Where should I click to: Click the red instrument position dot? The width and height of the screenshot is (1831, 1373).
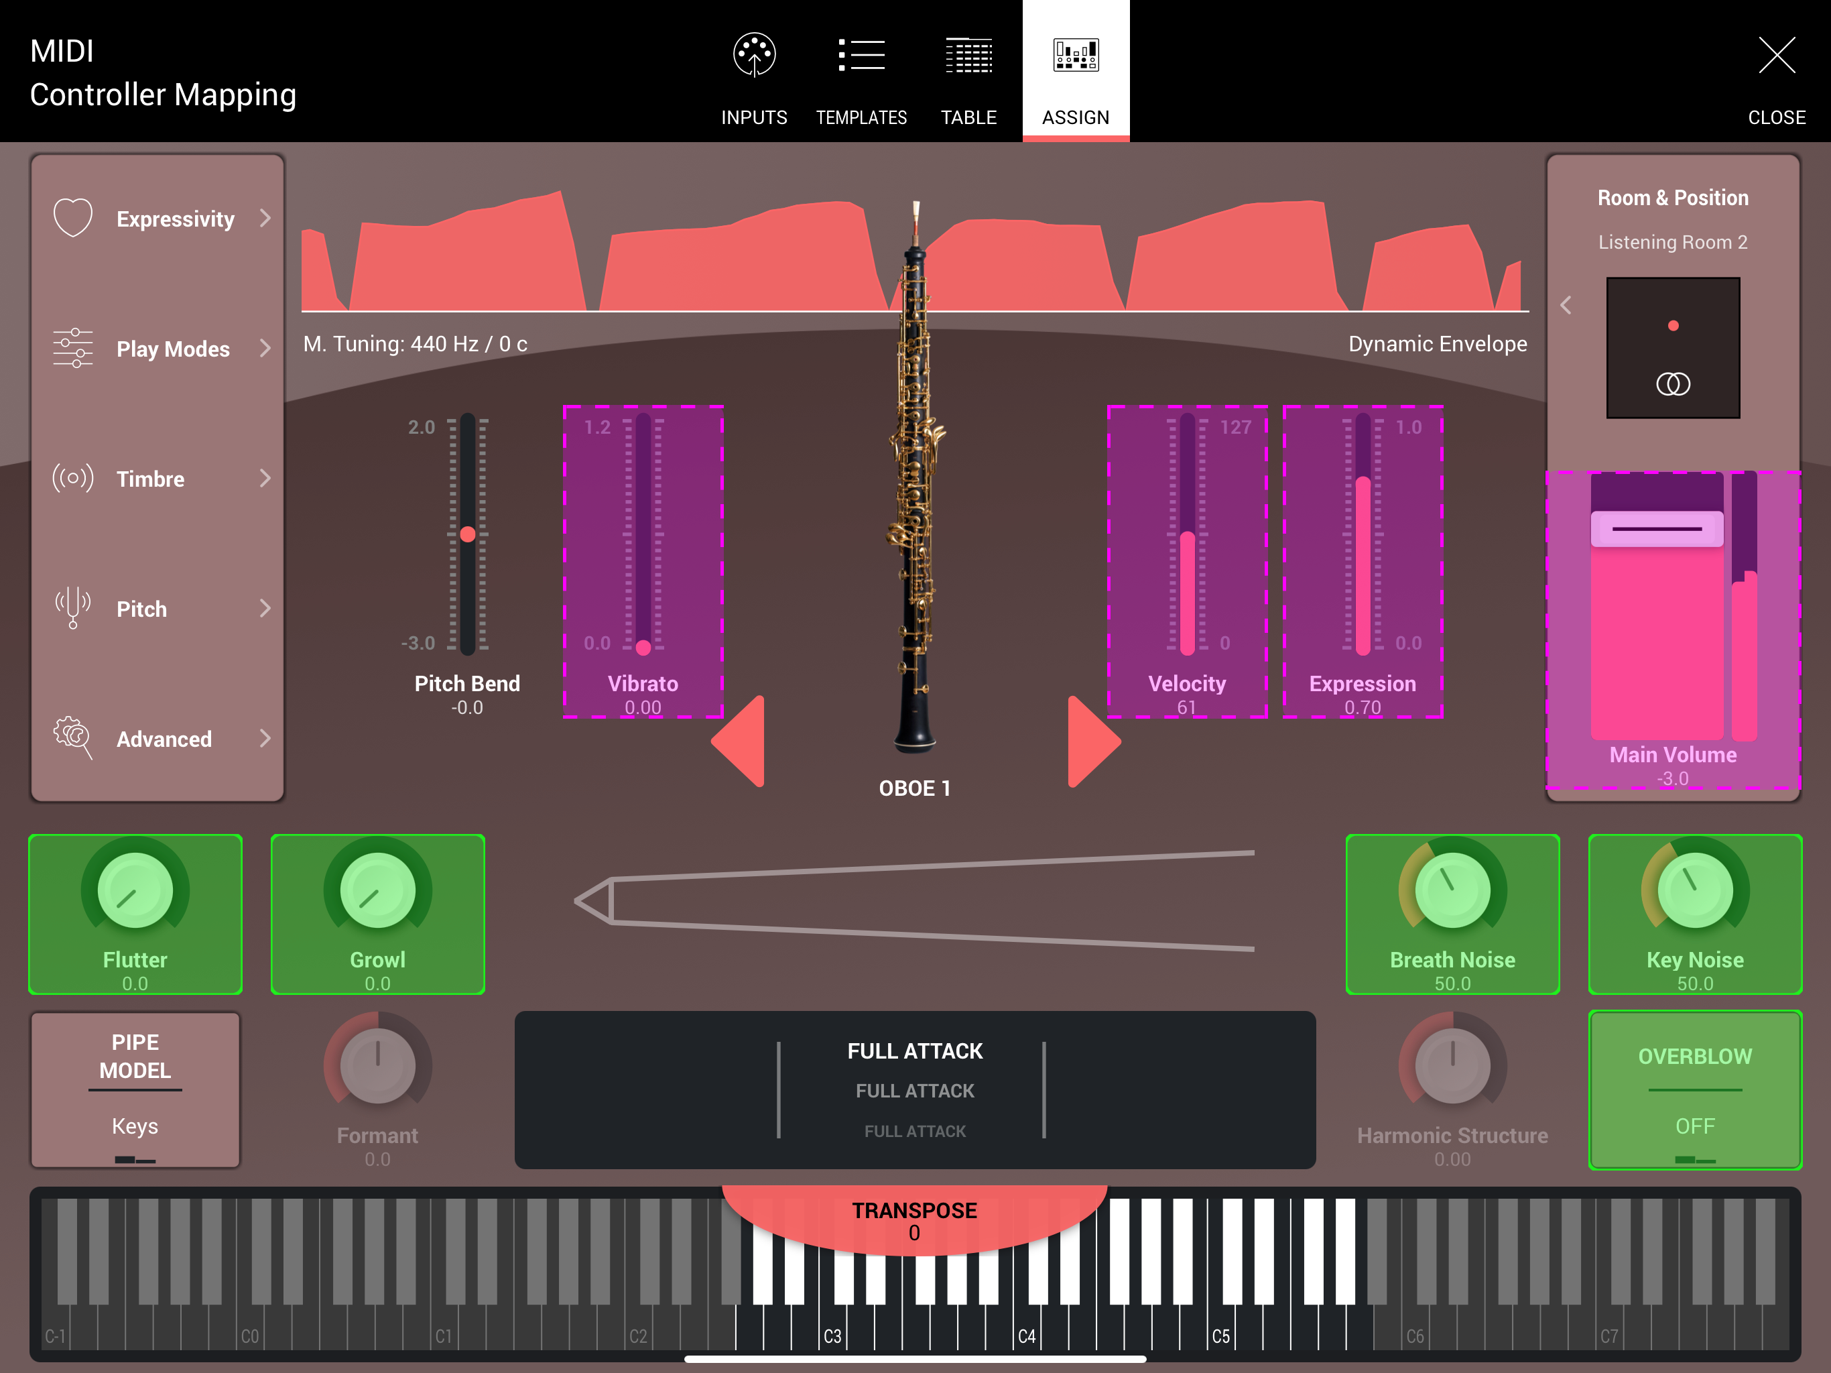pos(1673,325)
